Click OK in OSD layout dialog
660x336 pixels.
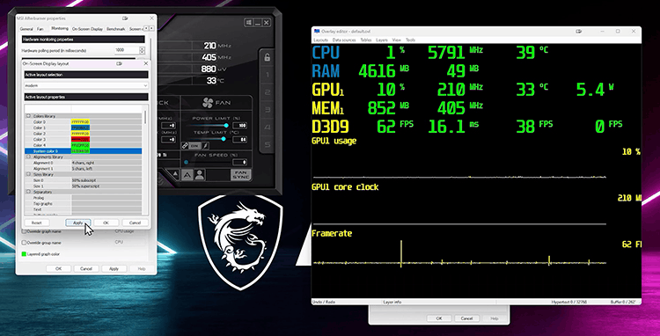coord(106,223)
